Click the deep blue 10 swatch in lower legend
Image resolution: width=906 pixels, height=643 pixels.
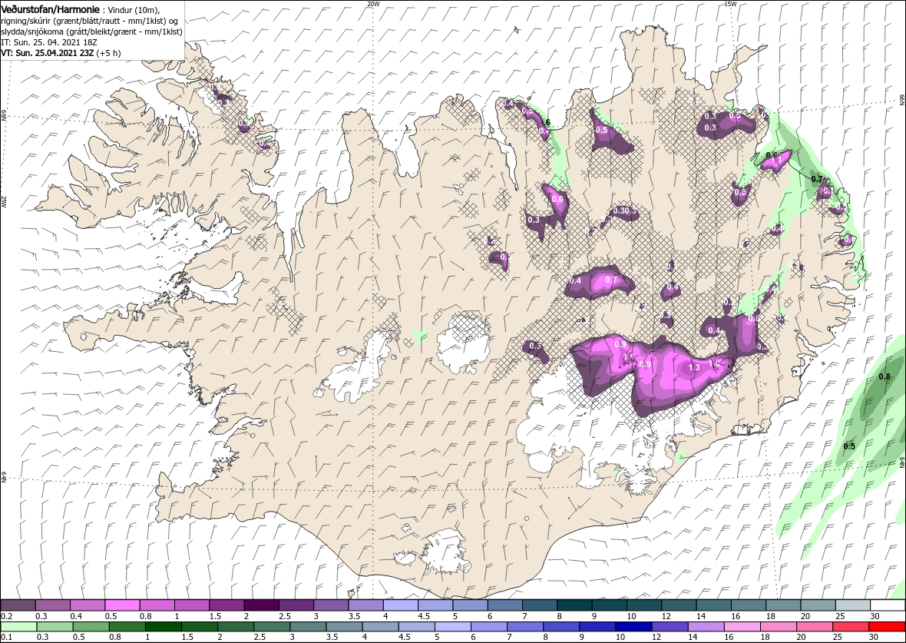pyautogui.click(x=634, y=628)
